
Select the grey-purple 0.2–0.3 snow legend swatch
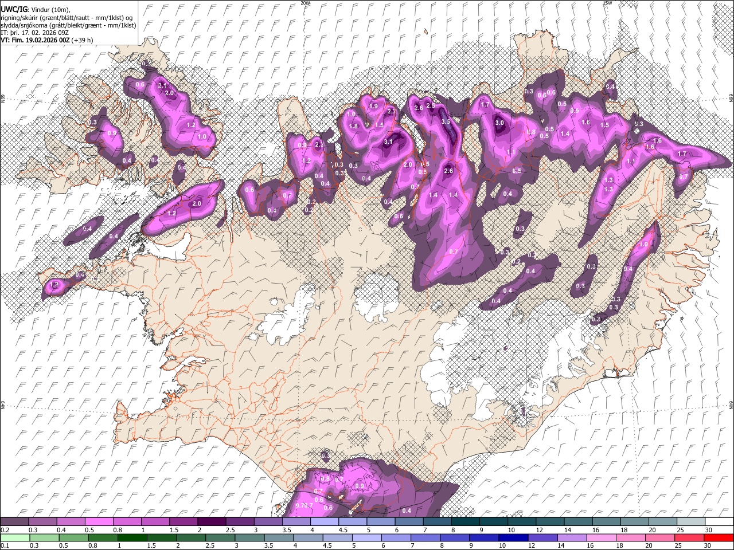[14, 521]
